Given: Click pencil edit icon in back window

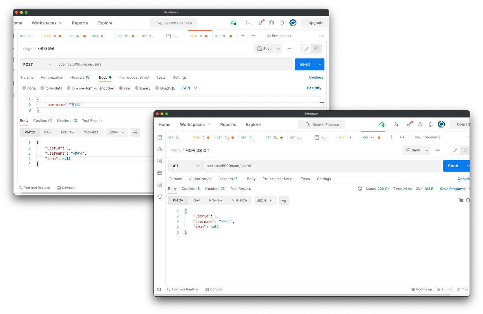Looking at the screenshot, I should point(307,48).
